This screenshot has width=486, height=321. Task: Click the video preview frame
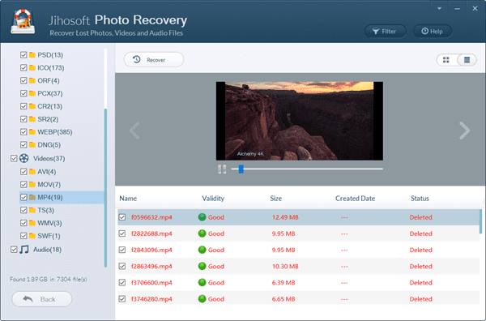[300, 121]
